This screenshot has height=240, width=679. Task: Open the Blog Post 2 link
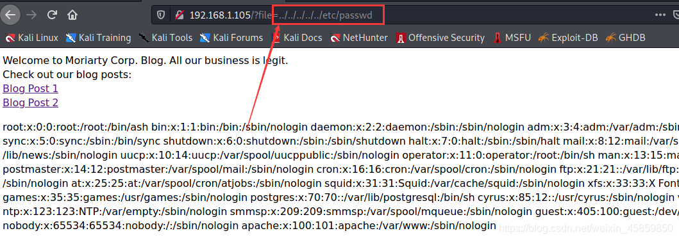click(x=30, y=102)
